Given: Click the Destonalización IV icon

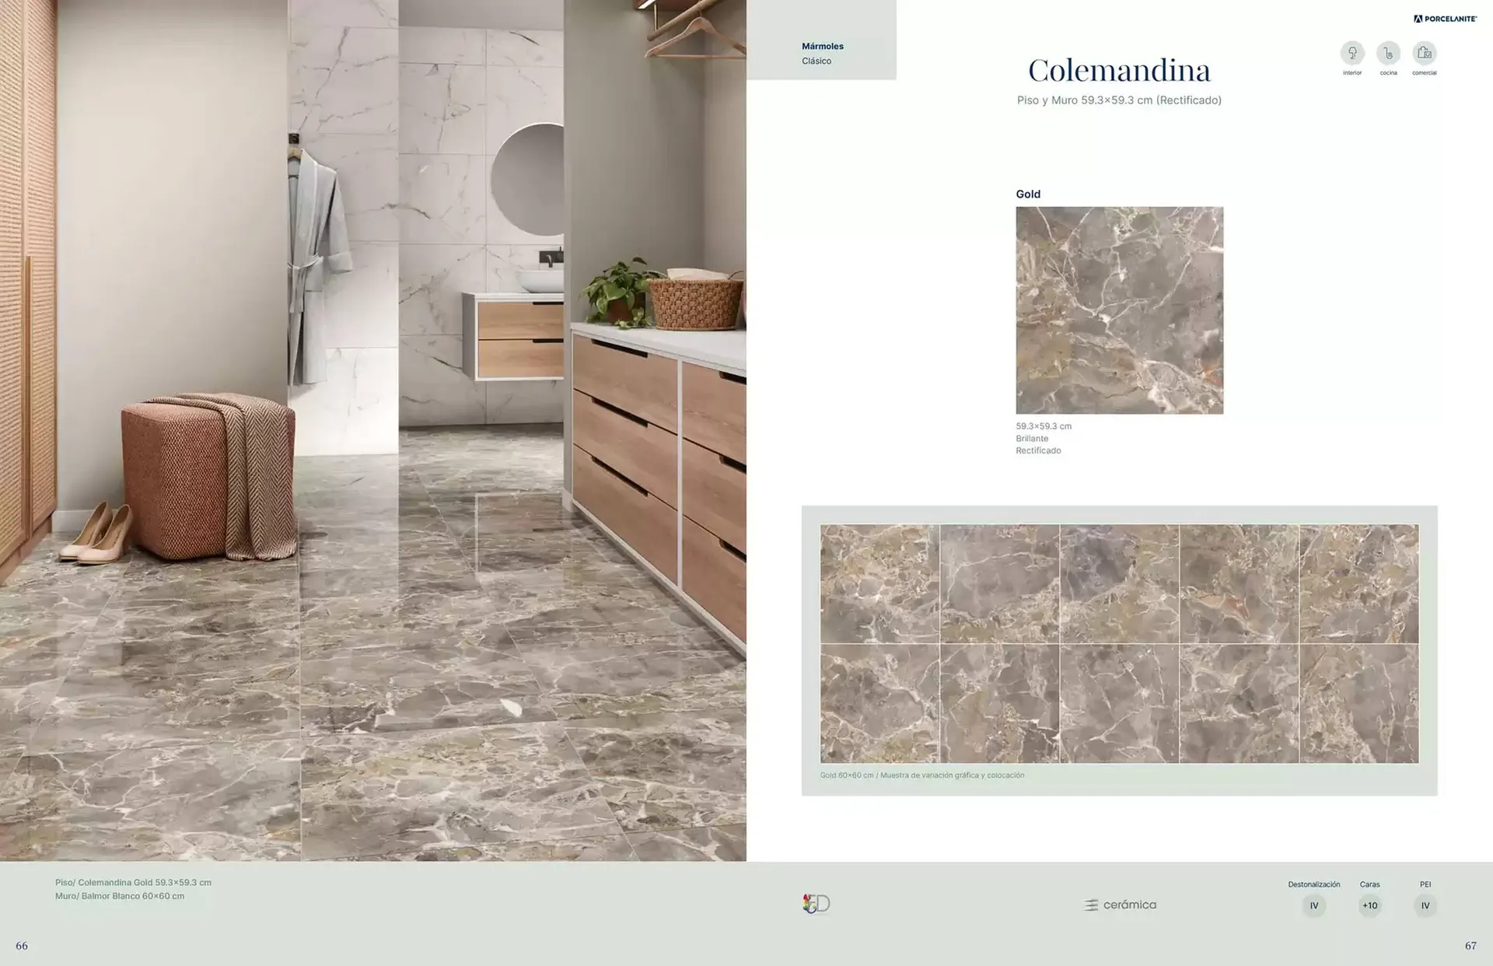Looking at the screenshot, I should coord(1314,905).
